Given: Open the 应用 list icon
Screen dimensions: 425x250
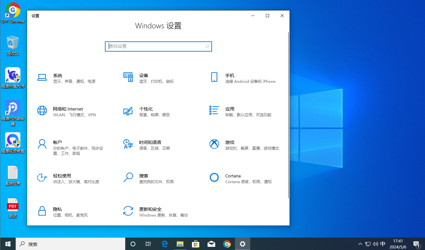Looking at the screenshot, I should tap(214, 110).
